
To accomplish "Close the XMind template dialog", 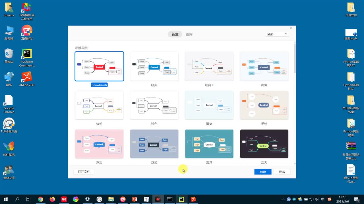I will 291,28.
